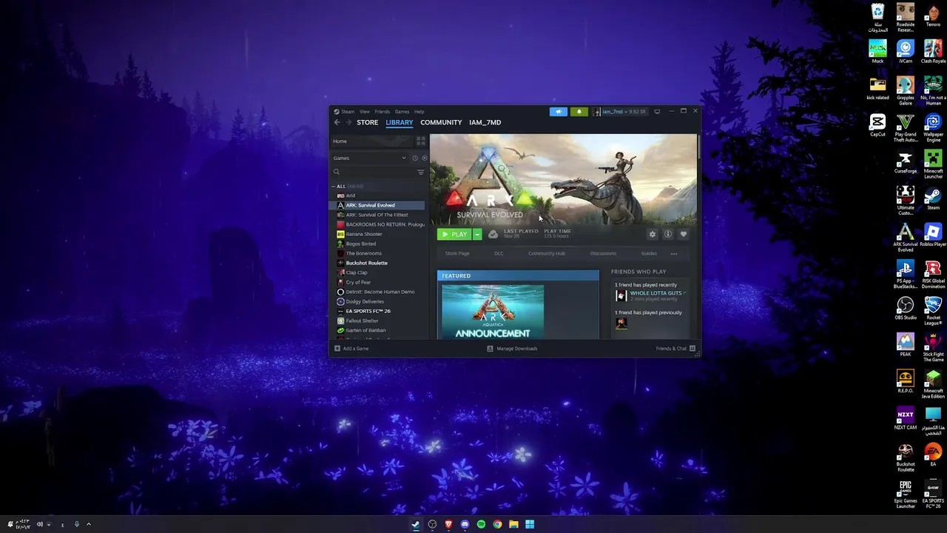Open ARK game settings gear icon
The width and height of the screenshot is (947, 533).
[652, 234]
